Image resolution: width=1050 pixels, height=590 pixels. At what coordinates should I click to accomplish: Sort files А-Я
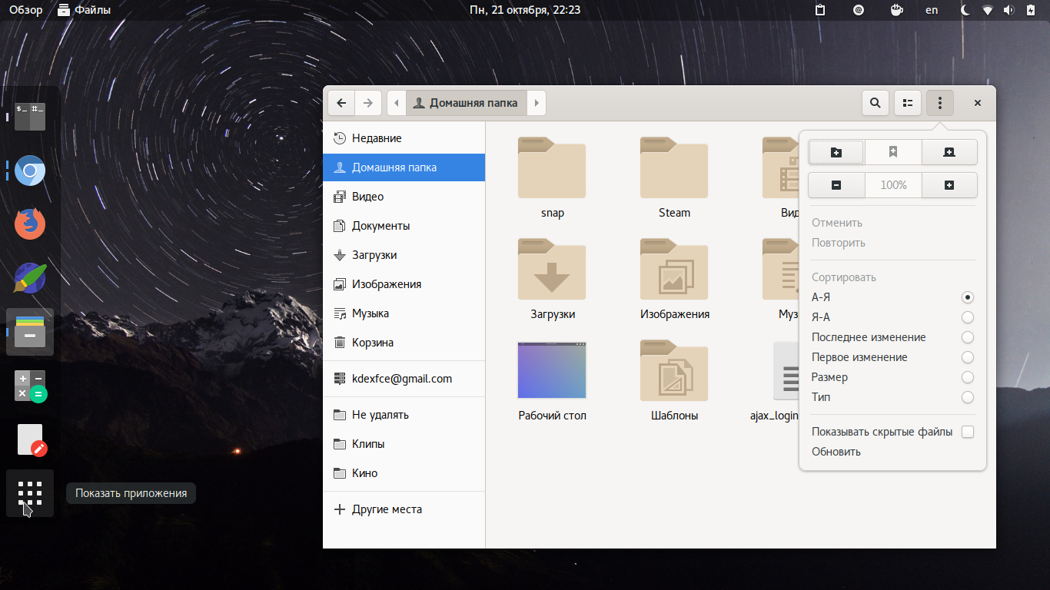892,297
